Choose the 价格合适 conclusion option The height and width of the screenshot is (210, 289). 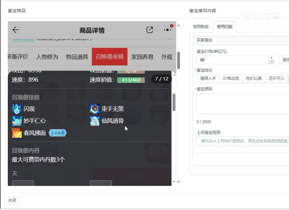(231, 78)
